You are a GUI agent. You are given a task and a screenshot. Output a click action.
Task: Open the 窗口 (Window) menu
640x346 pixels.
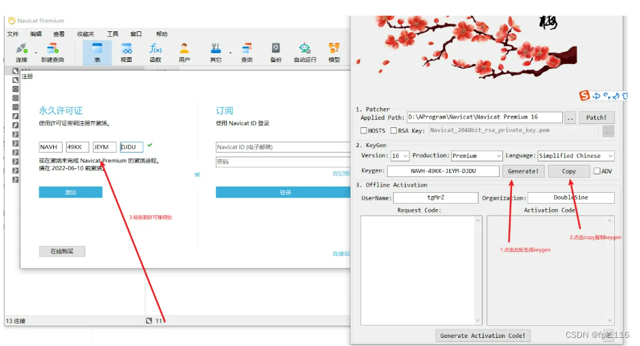(x=136, y=34)
